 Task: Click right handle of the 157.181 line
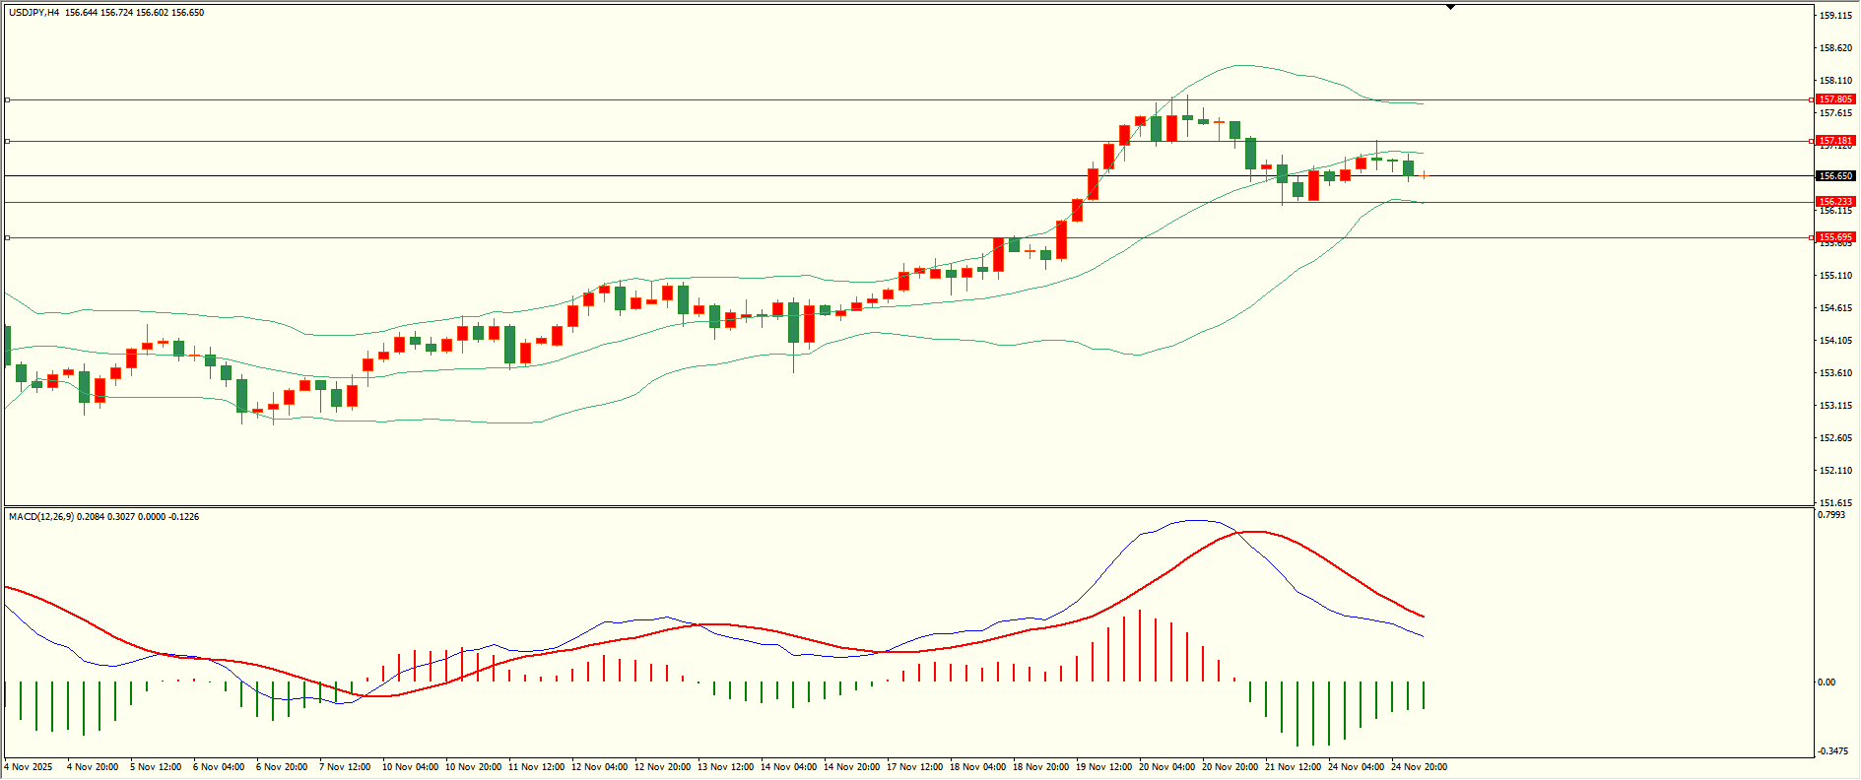coord(1811,141)
